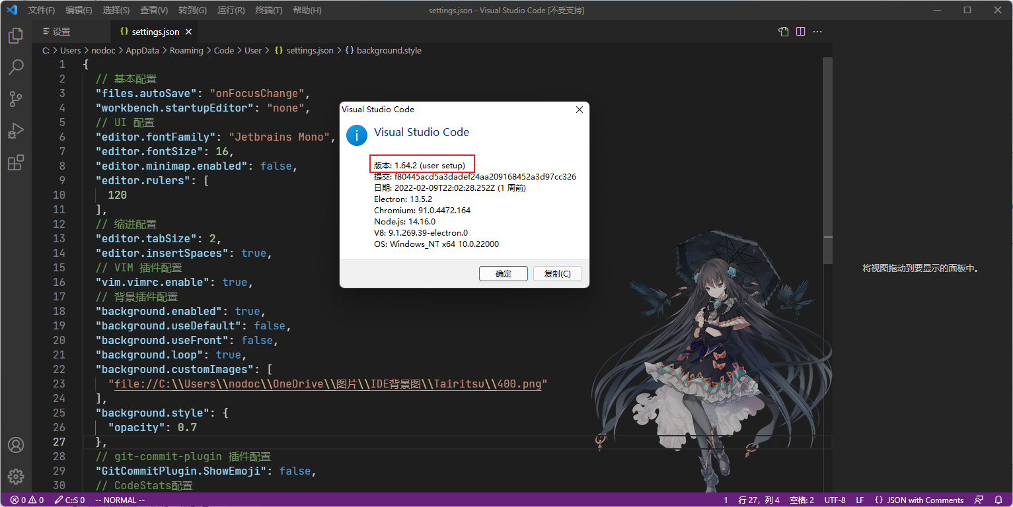Image resolution: width=1013 pixels, height=507 pixels.
Task: Click the settings.json breadcrumb item
Action: (x=309, y=50)
